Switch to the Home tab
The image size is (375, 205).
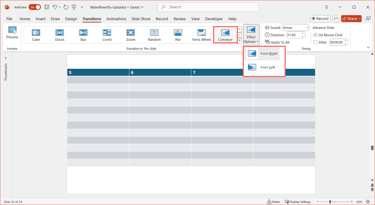pos(25,19)
